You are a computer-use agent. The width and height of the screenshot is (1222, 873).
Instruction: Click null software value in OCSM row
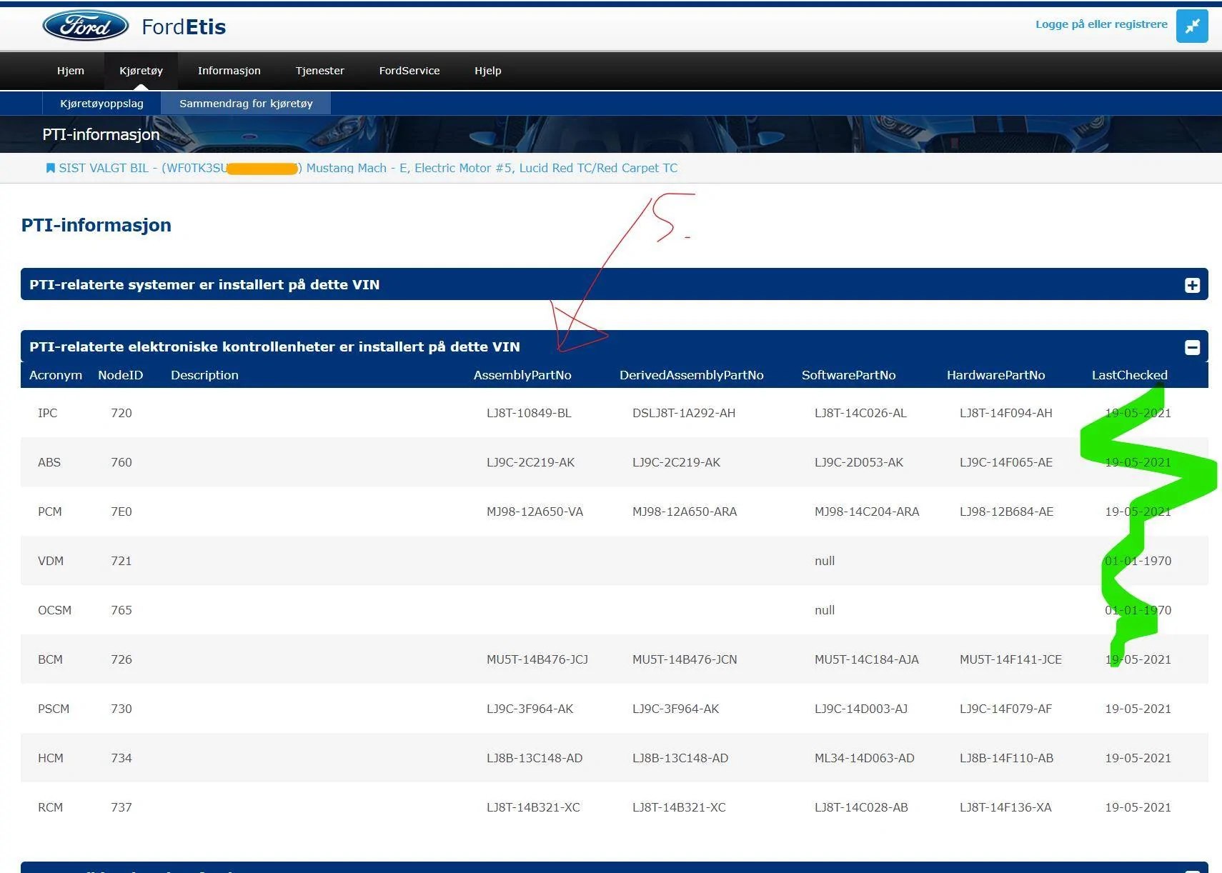pos(825,610)
